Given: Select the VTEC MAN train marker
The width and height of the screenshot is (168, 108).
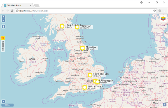Looking at the screenshot, I should click(x=77, y=27).
